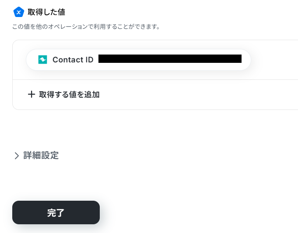The image size is (298, 233).
Task: Click the plus icon to add a value
Action: [x=31, y=94]
